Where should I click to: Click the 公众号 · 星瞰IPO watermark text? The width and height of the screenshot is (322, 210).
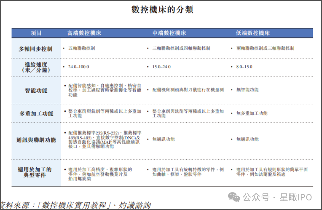pos(277,197)
